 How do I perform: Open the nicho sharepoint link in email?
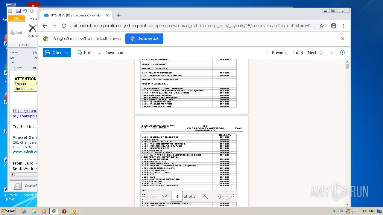point(25,113)
